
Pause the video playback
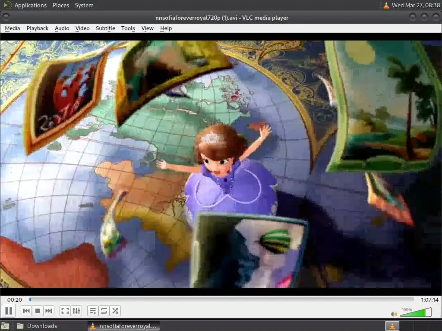(9, 311)
